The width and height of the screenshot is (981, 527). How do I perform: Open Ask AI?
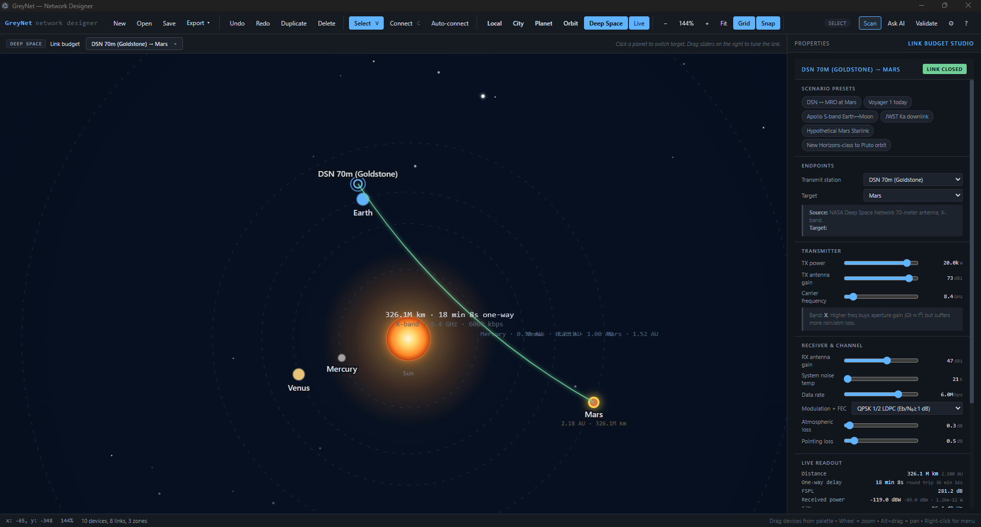click(x=896, y=23)
